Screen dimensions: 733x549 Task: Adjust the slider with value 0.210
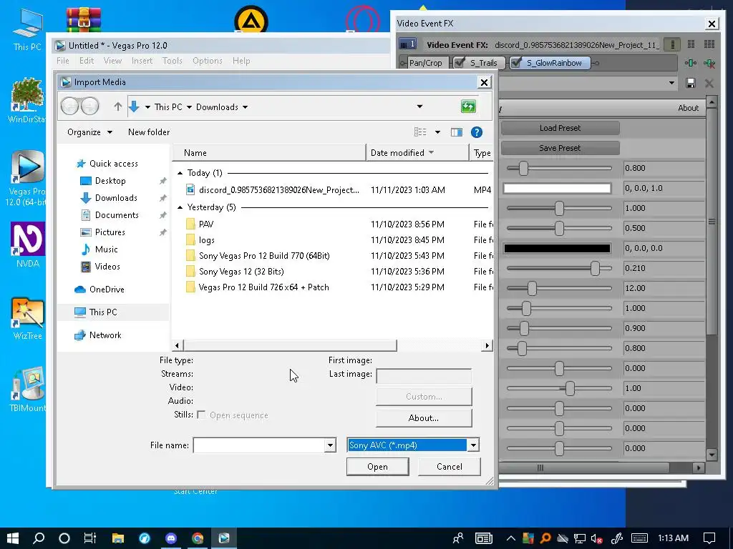(x=595, y=268)
